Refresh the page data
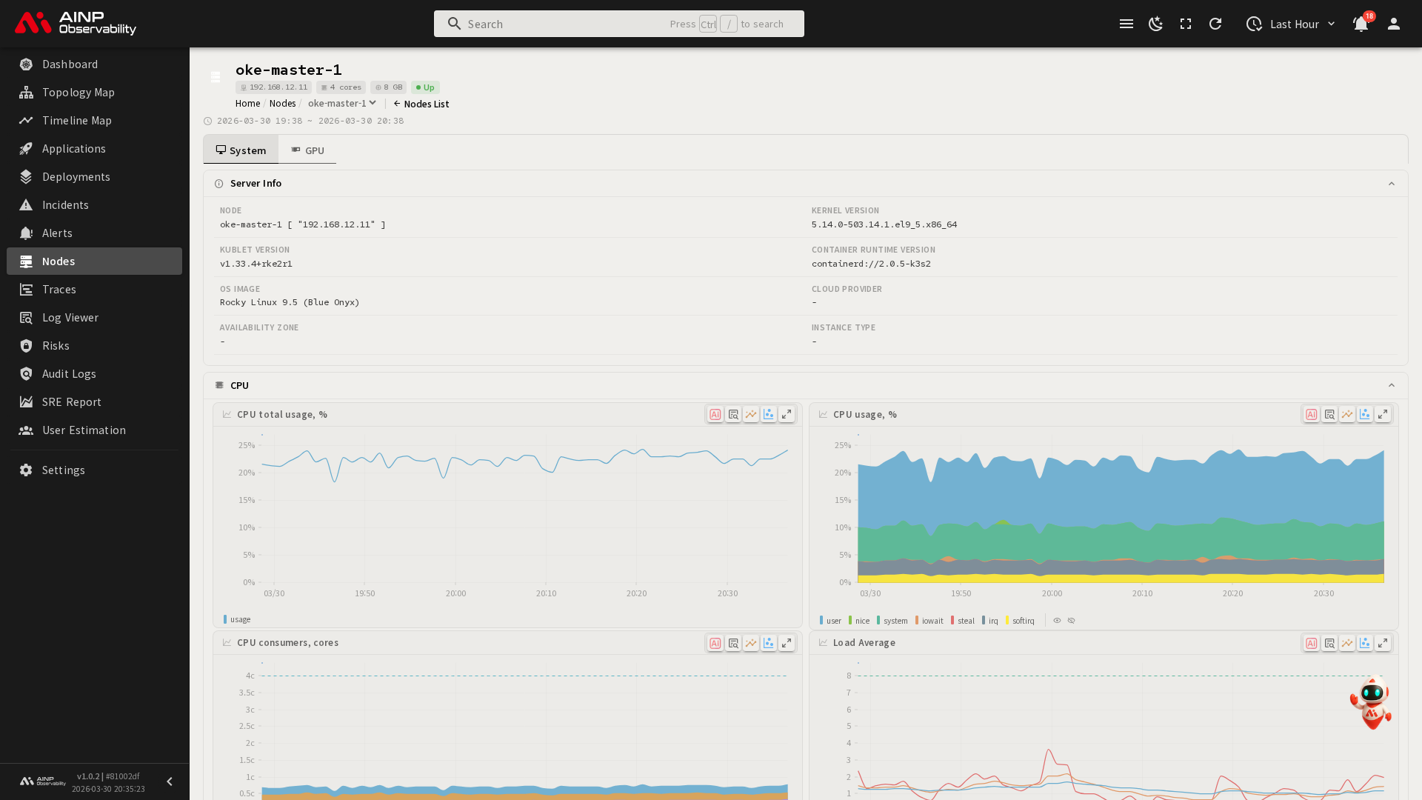Viewport: 1422px width, 800px height. [x=1215, y=24]
